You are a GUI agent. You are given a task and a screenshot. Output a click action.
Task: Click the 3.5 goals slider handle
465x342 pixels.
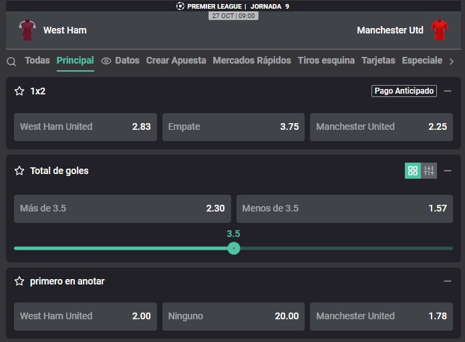(234, 248)
